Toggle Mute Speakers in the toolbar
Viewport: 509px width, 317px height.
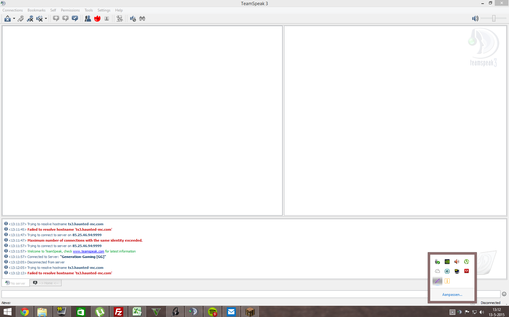[x=39, y=19]
